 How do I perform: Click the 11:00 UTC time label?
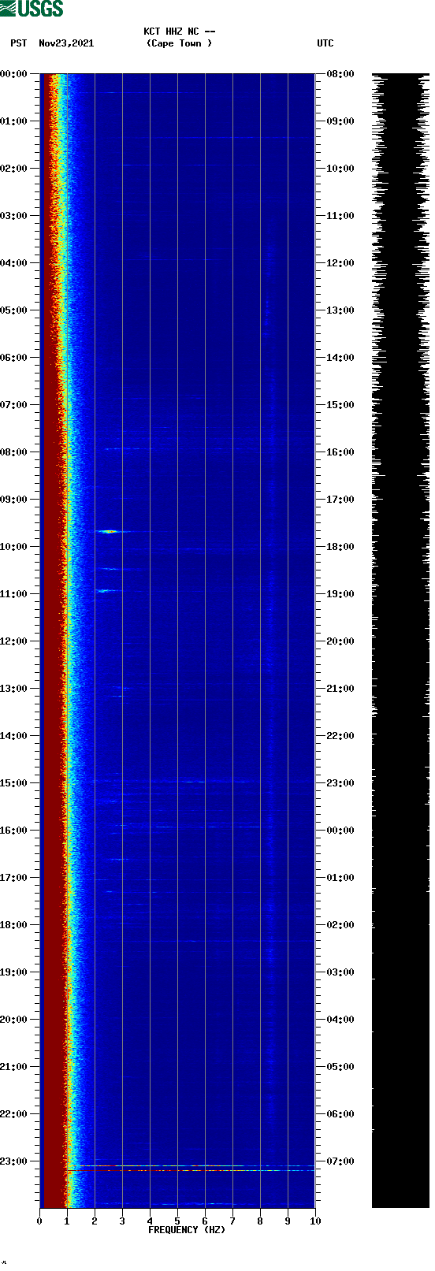pyautogui.click(x=340, y=216)
